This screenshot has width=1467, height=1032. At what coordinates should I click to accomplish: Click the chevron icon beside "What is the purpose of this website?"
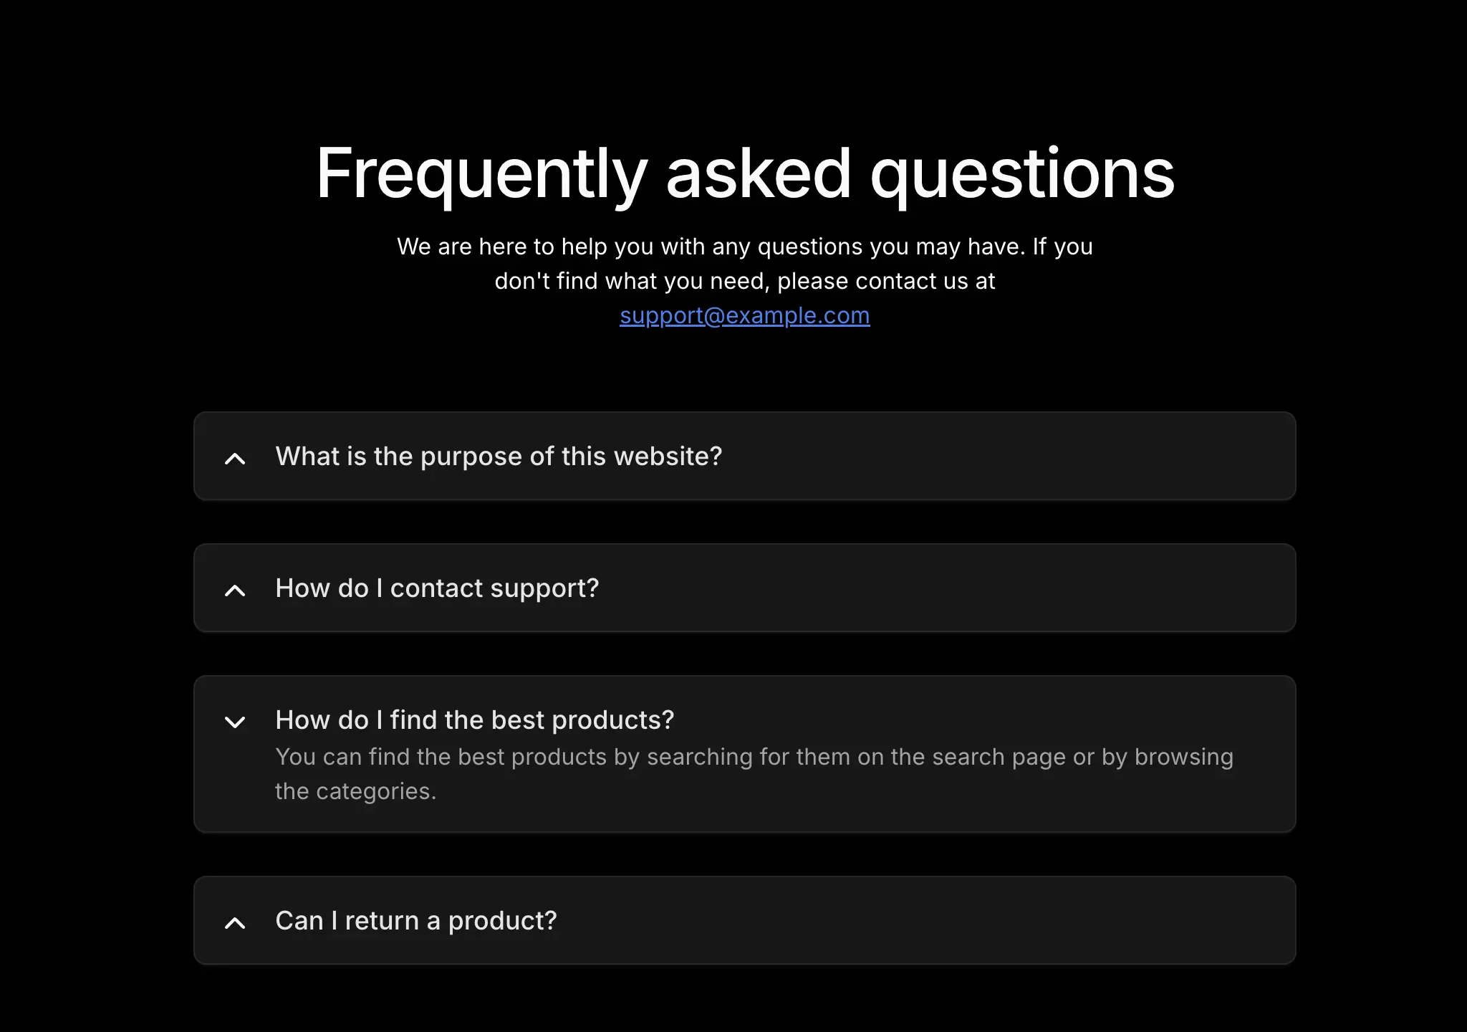(x=235, y=459)
